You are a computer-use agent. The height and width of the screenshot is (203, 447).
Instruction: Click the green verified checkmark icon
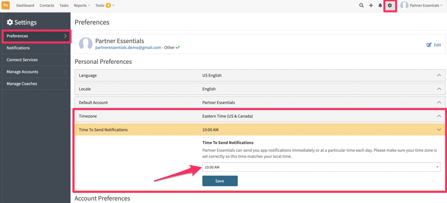[178, 47]
